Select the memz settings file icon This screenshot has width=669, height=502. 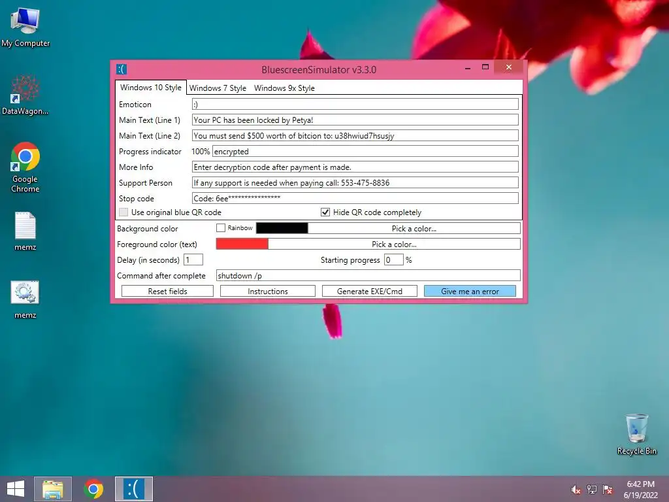tap(25, 299)
